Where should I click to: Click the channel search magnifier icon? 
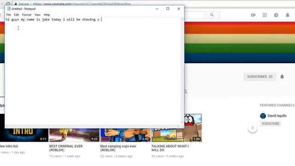186,92
